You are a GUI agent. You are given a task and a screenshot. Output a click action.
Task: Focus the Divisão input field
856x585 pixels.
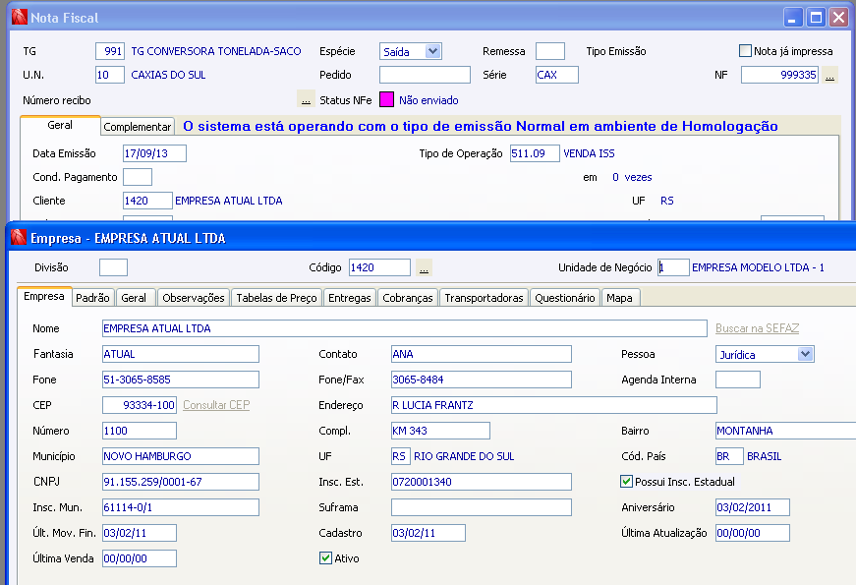(x=114, y=267)
